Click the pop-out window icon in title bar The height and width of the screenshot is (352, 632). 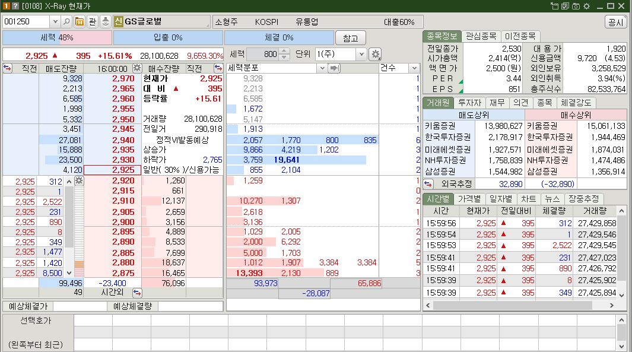click(x=555, y=6)
